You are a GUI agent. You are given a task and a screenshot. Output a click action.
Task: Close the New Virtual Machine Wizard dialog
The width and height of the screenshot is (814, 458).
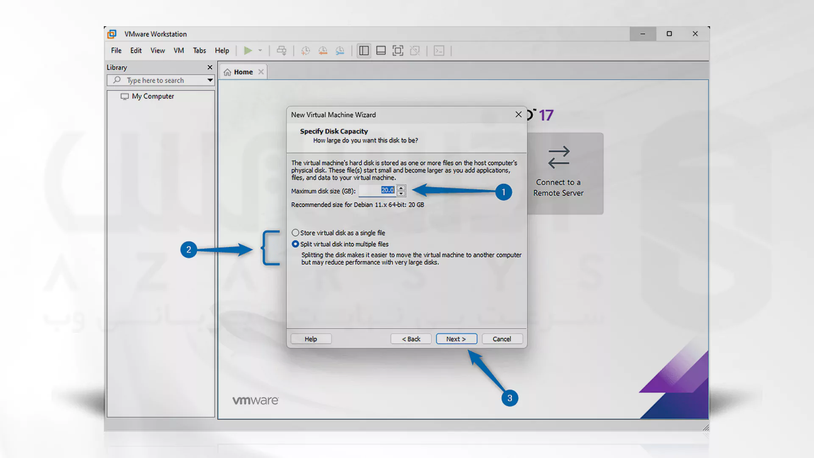[519, 114]
